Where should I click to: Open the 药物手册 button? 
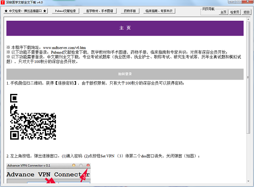coord(130,11)
